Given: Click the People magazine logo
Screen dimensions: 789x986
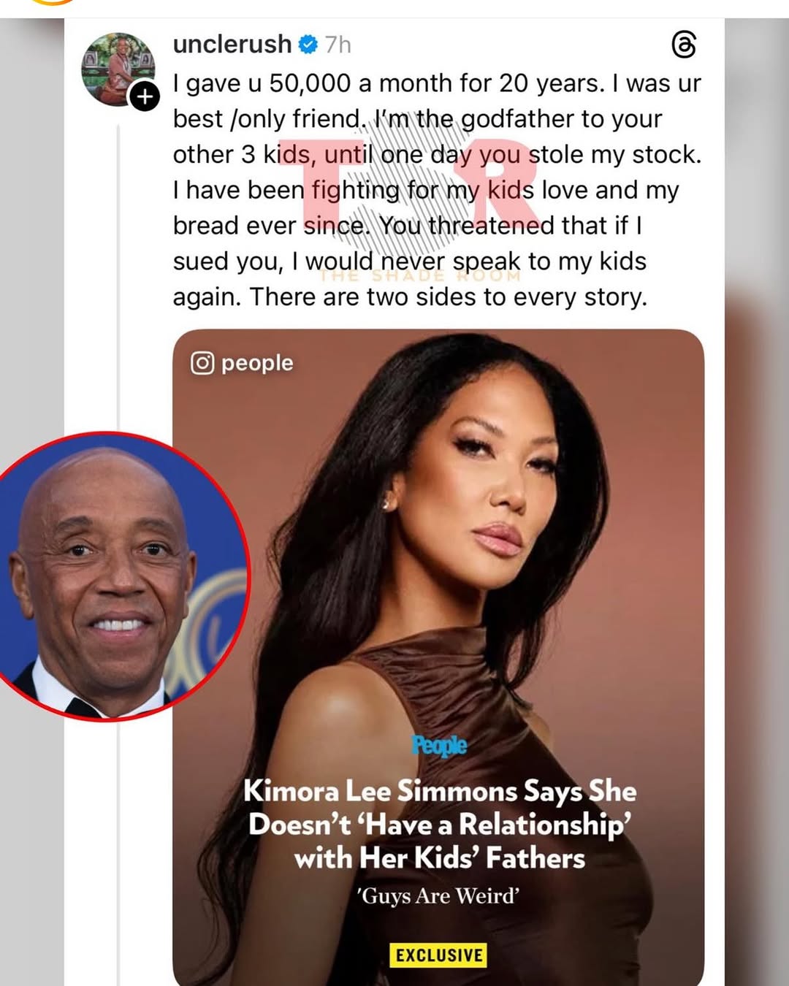Looking at the screenshot, I should [x=439, y=746].
